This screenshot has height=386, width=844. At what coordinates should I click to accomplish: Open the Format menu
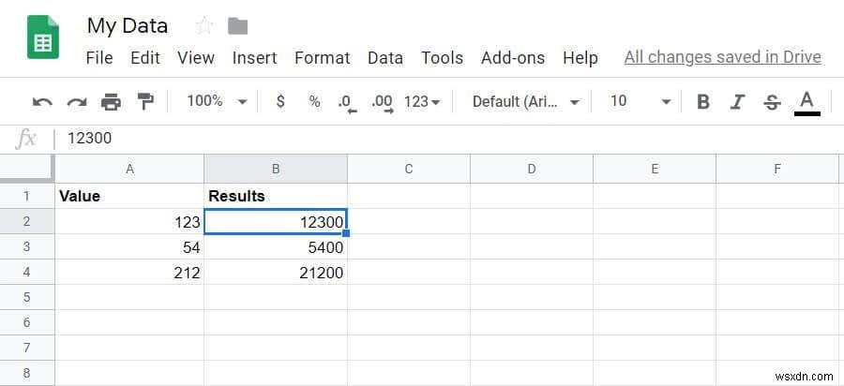coord(323,57)
